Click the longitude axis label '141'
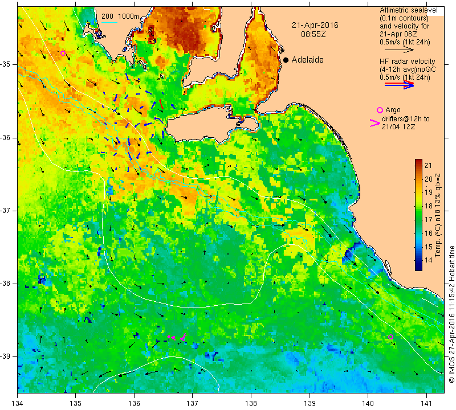The image size is (456, 410). coord(426,404)
